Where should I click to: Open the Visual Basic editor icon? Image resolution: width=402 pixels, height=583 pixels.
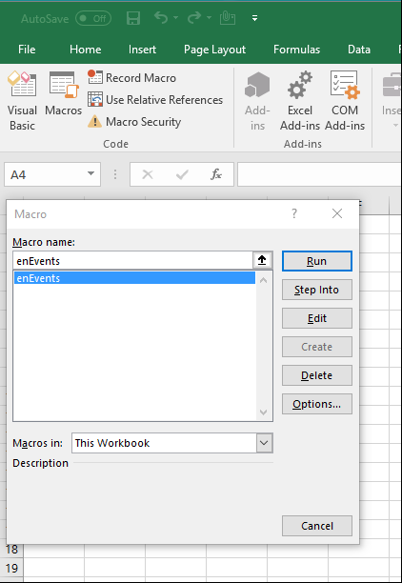pyautogui.click(x=22, y=101)
